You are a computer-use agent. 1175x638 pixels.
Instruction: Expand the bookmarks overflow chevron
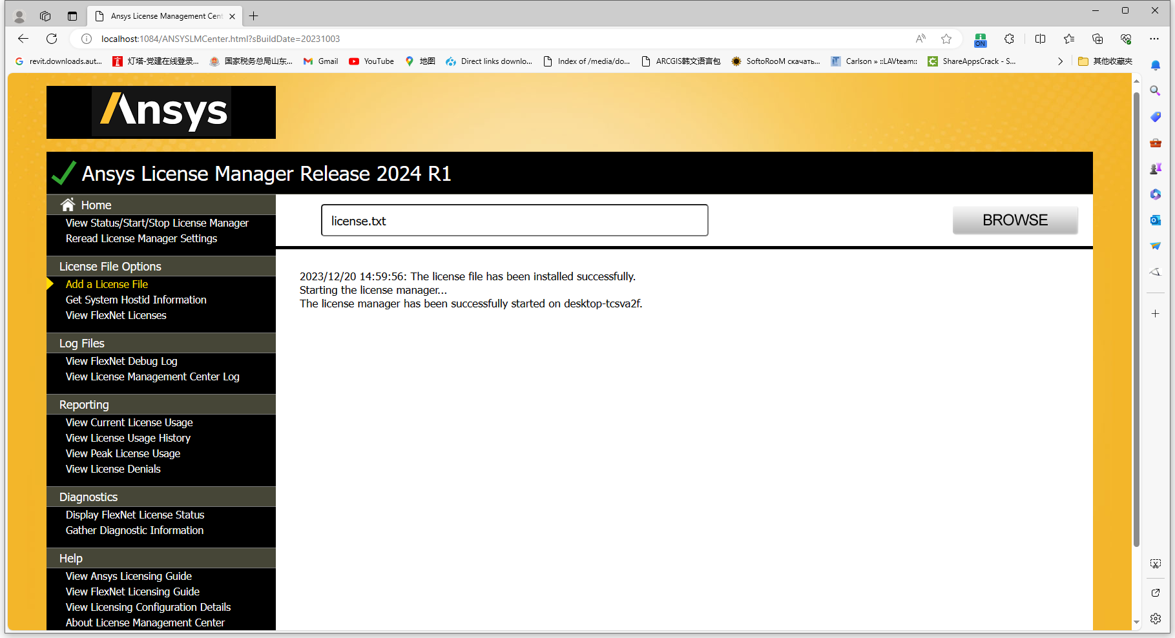(x=1060, y=61)
